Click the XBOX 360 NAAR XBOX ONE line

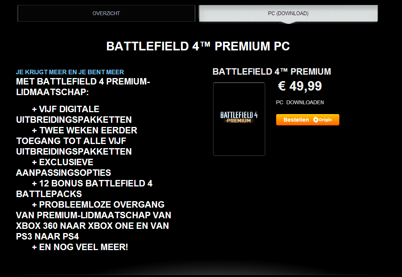[92, 226]
